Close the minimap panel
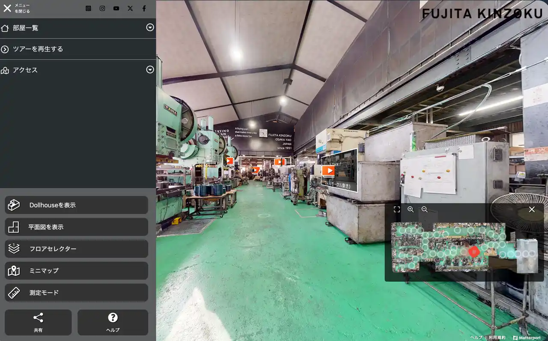Image resolution: width=548 pixels, height=341 pixels. coord(532,209)
